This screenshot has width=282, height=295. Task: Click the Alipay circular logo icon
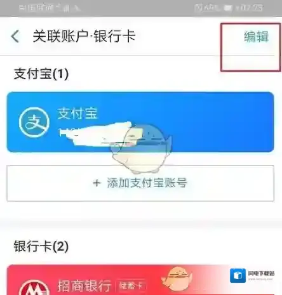(34, 122)
